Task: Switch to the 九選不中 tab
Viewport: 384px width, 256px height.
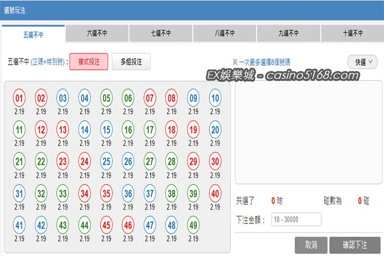Action: (x=288, y=33)
